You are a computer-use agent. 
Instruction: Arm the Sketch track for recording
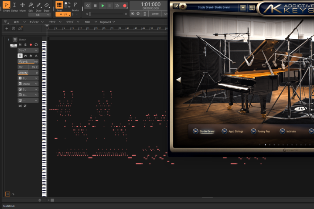pyautogui.click(x=31, y=44)
